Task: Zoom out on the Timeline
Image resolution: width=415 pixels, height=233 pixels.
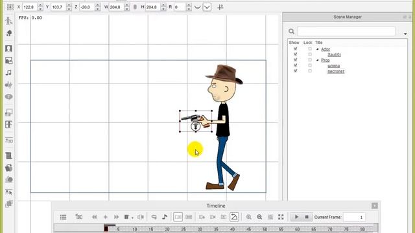Action: 259,217
